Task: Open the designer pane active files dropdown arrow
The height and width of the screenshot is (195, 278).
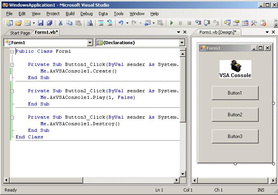Action: [267, 32]
